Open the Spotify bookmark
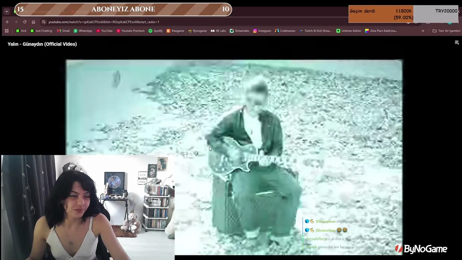The height and width of the screenshot is (260, 462). 156,31
